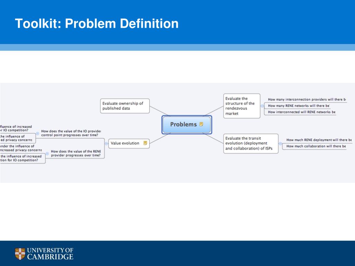The height and width of the screenshot is (266, 355).
Task: Select the 'under the influence of increased privacy' node
Action: point(21,148)
